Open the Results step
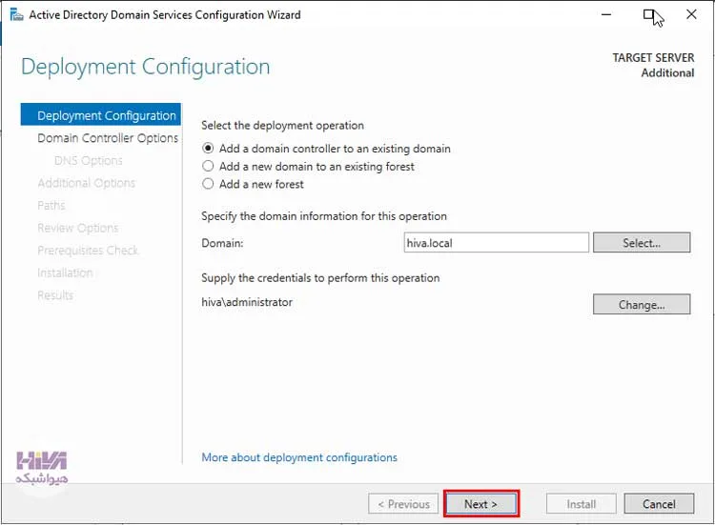 tap(55, 294)
